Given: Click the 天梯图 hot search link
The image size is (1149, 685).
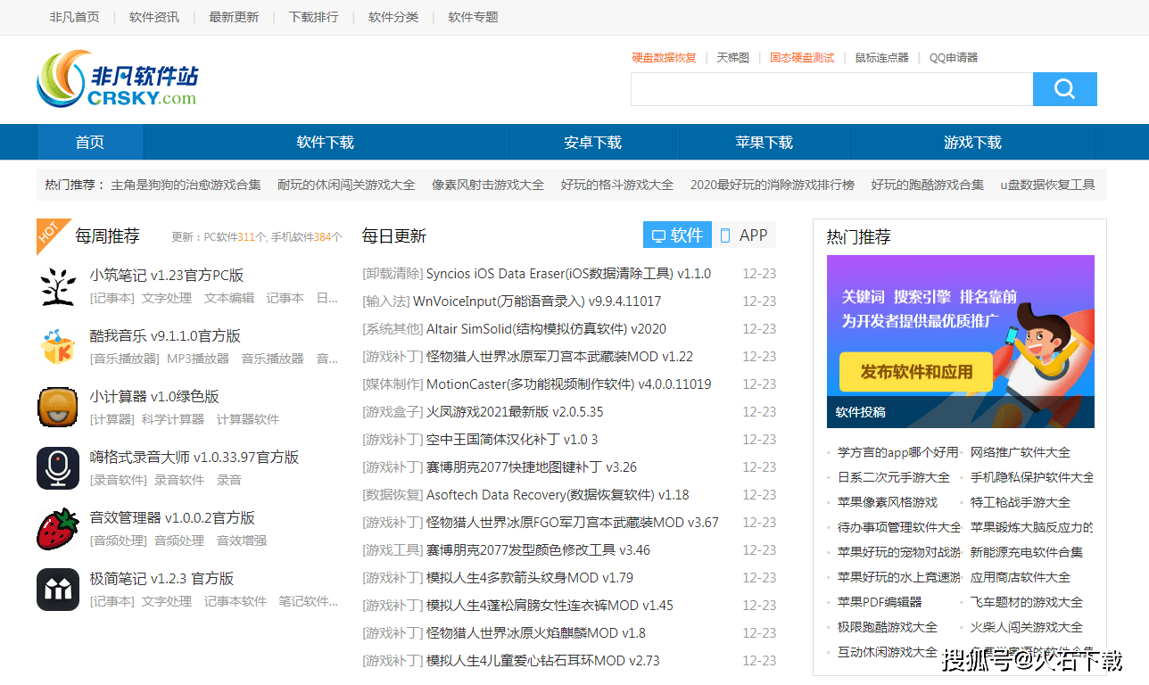Looking at the screenshot, I should point(733,57).
